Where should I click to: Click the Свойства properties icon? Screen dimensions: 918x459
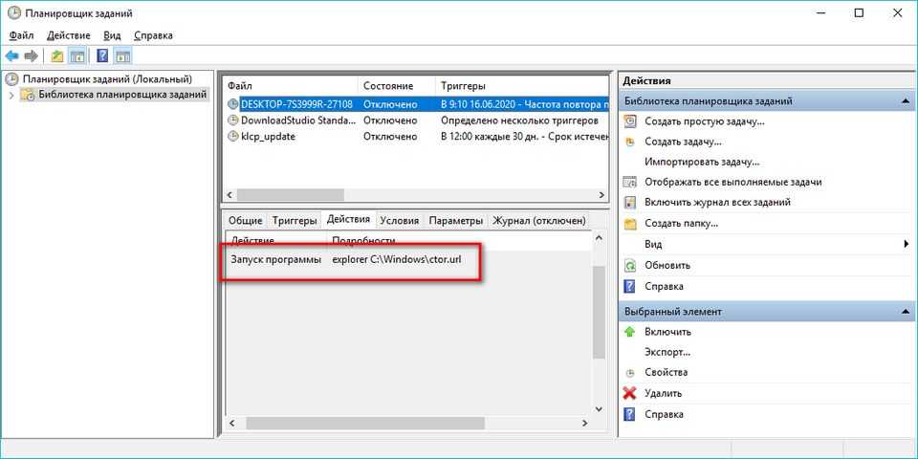[x=629, y=372]
